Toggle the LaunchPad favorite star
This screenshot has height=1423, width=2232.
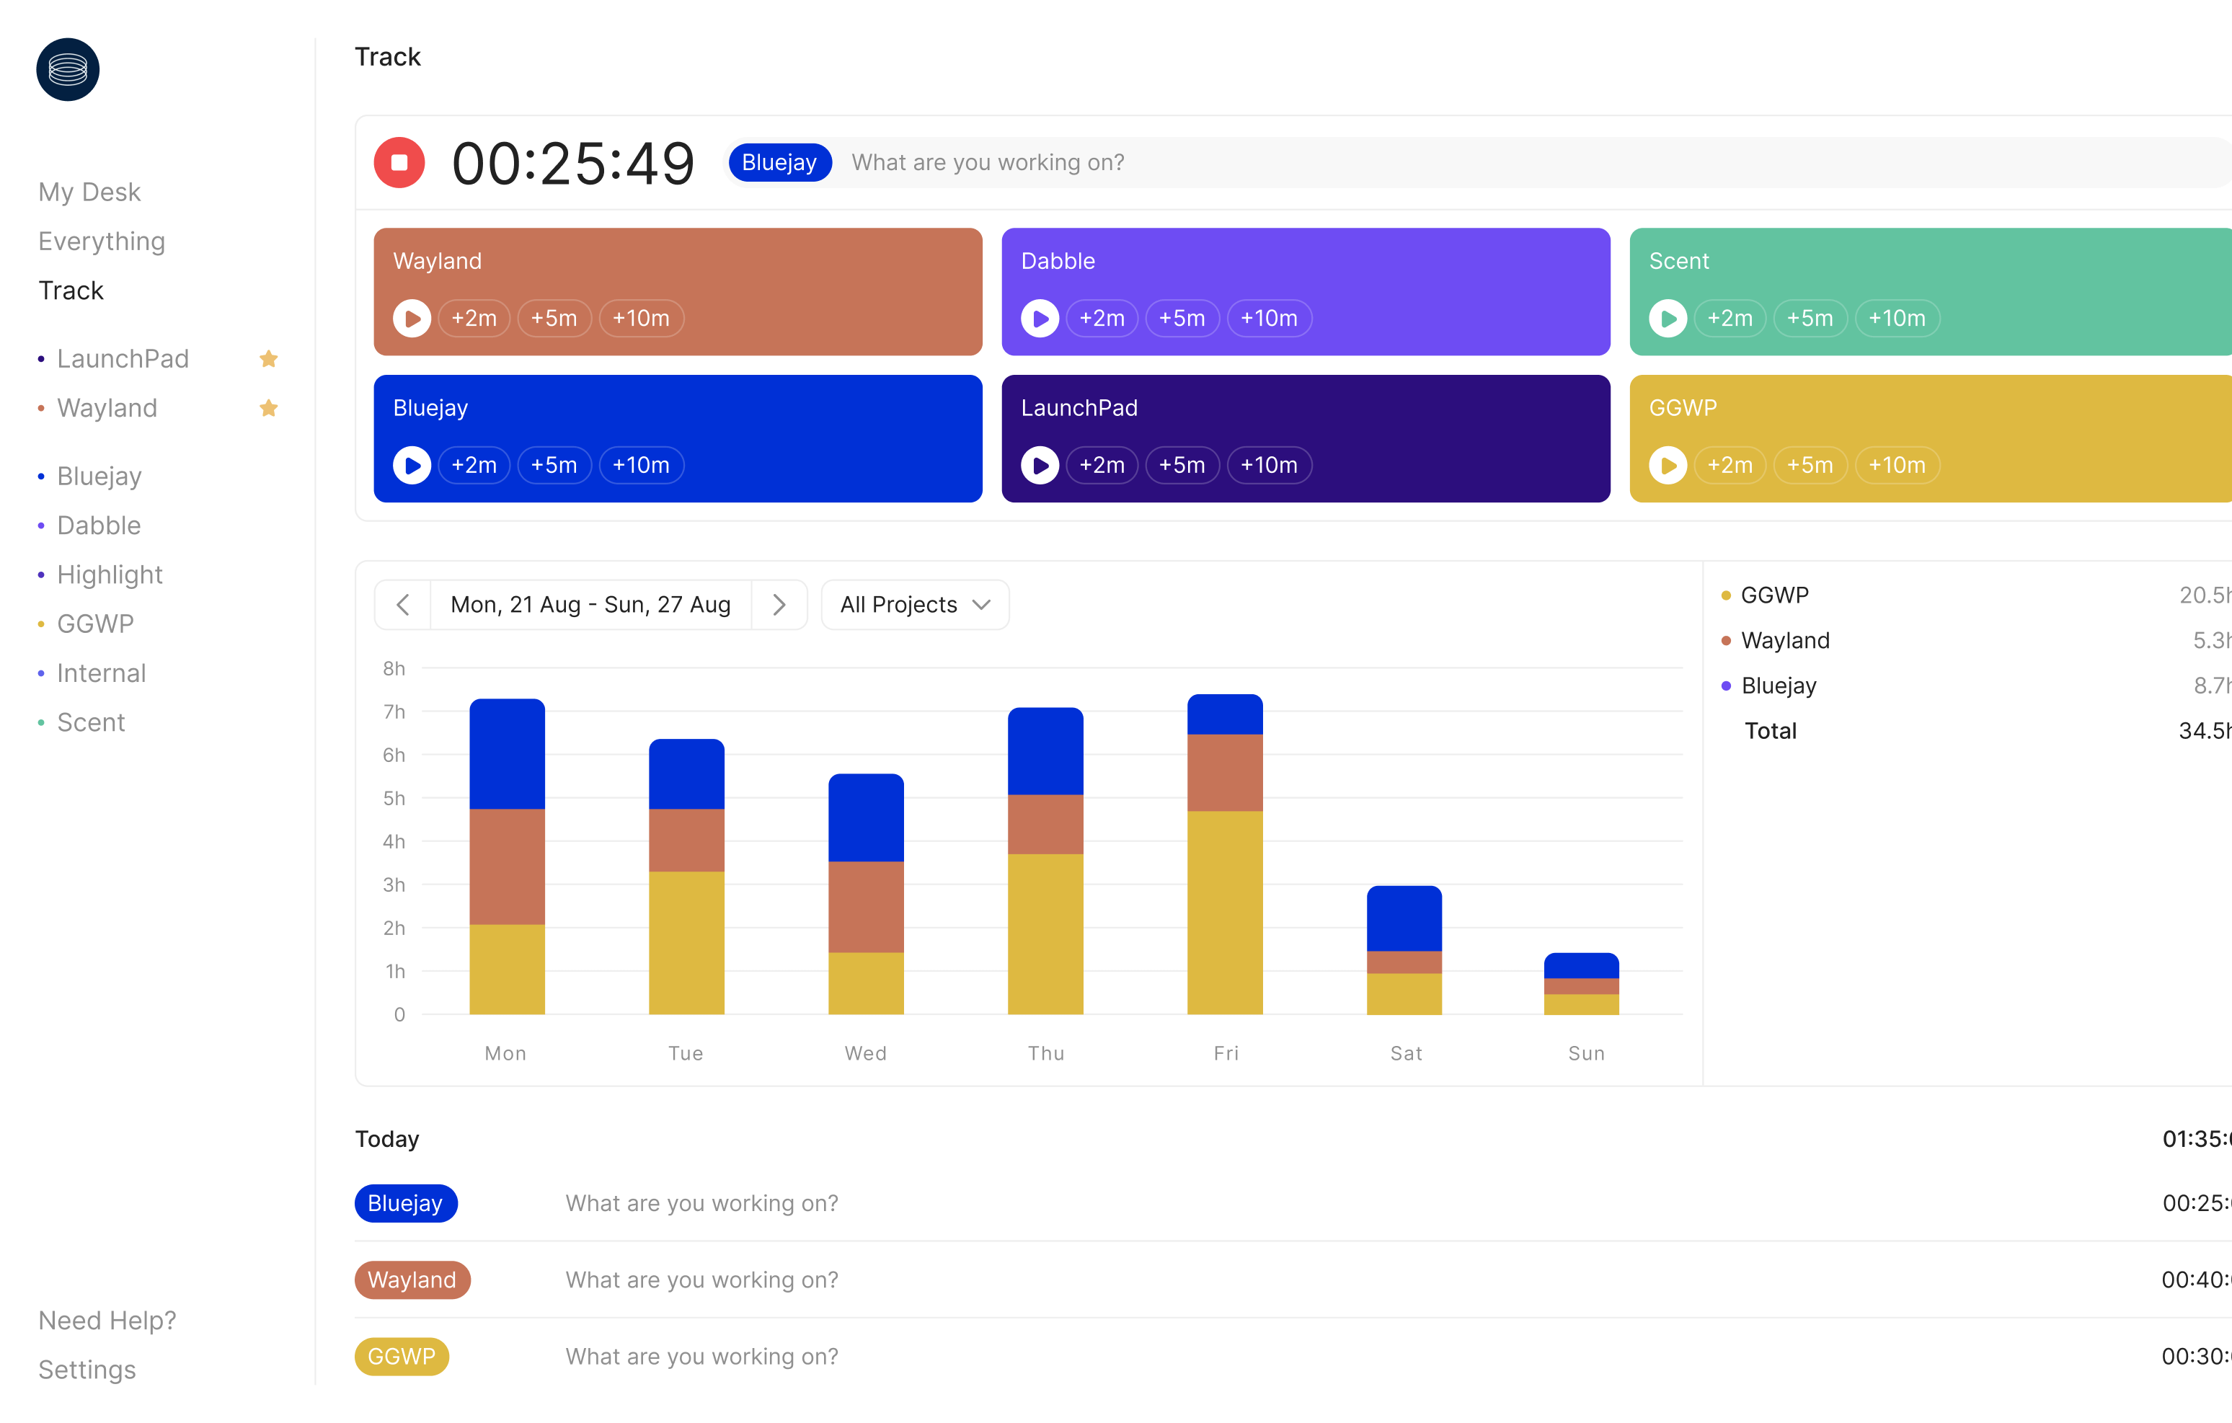269,359
